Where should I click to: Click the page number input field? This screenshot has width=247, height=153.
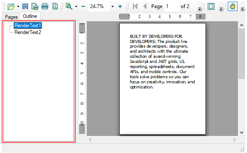(x=171, y=6)
